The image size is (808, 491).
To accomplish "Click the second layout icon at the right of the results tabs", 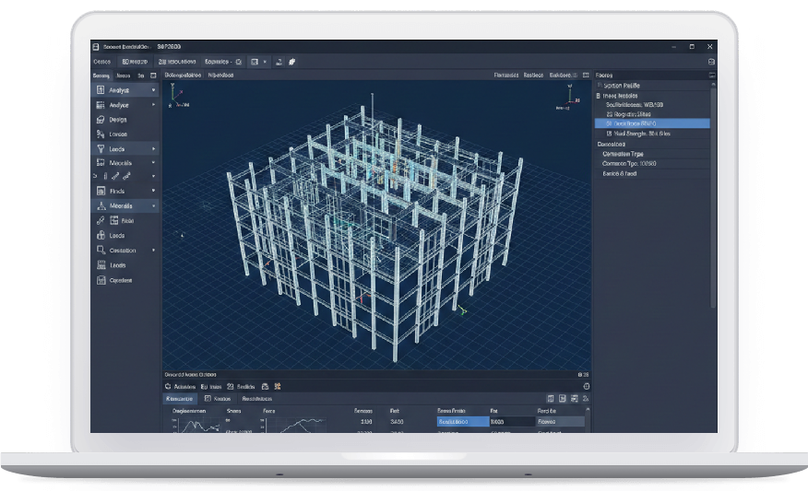I will click(x=563, y=399).
